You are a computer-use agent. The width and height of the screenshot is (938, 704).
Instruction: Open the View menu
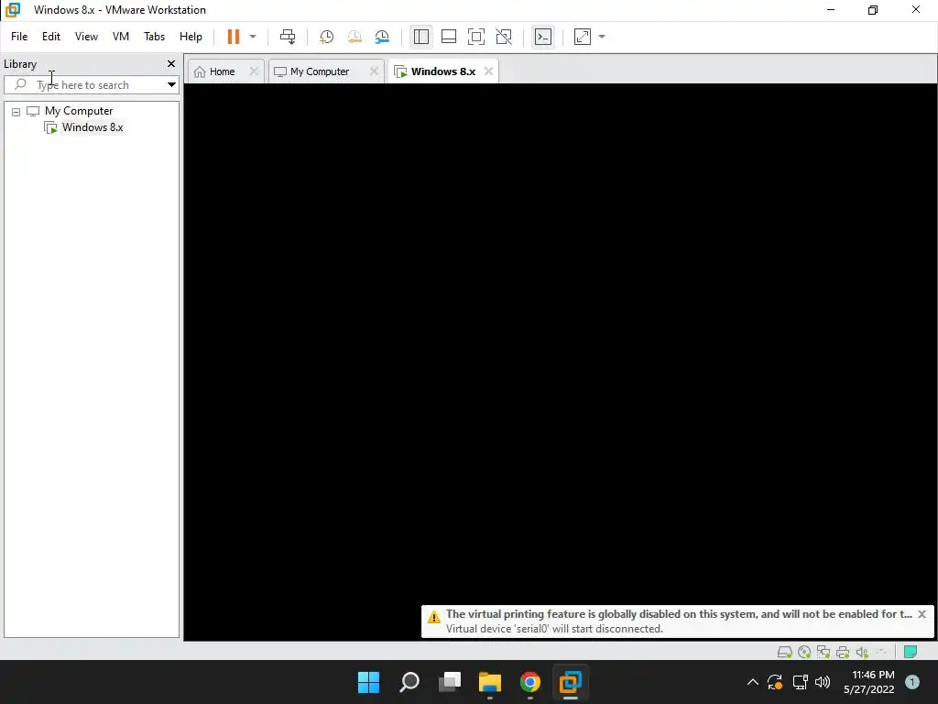tap(86, 37)
